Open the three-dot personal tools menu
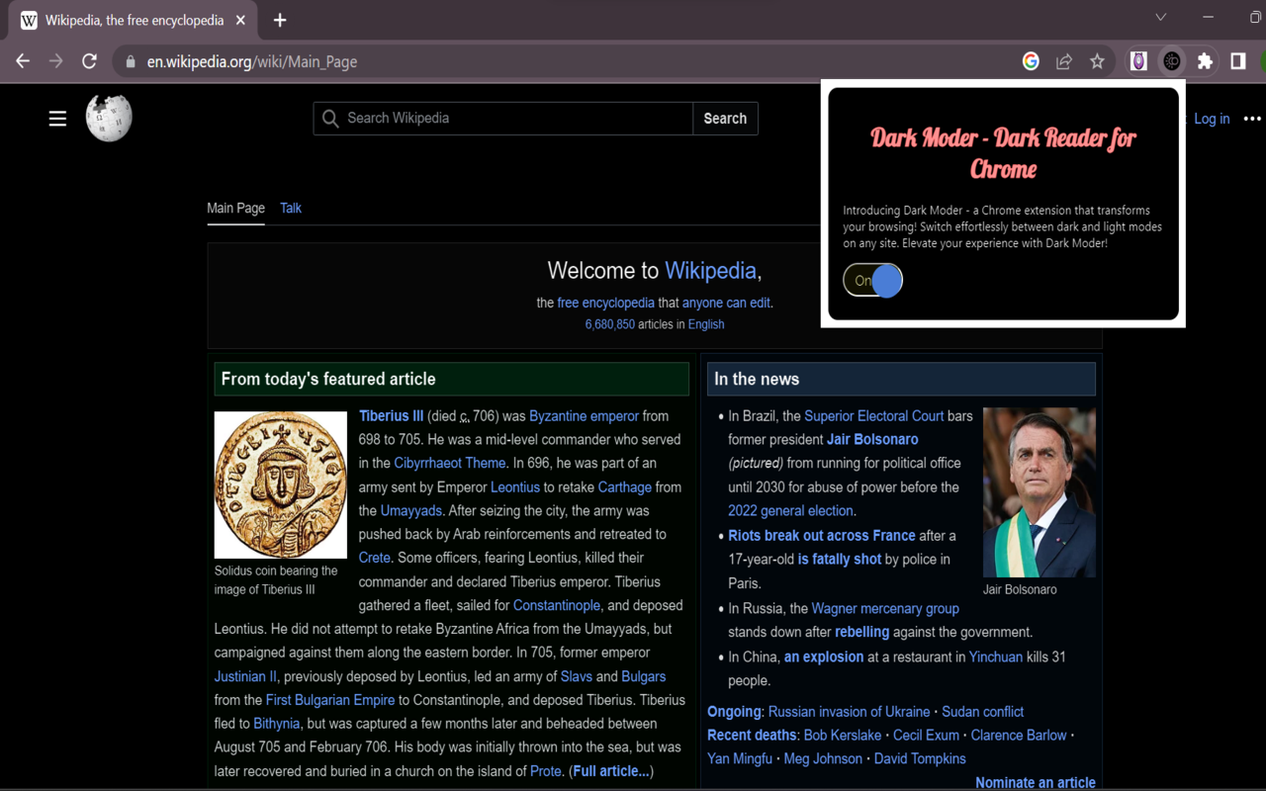 click(1252, 119)
